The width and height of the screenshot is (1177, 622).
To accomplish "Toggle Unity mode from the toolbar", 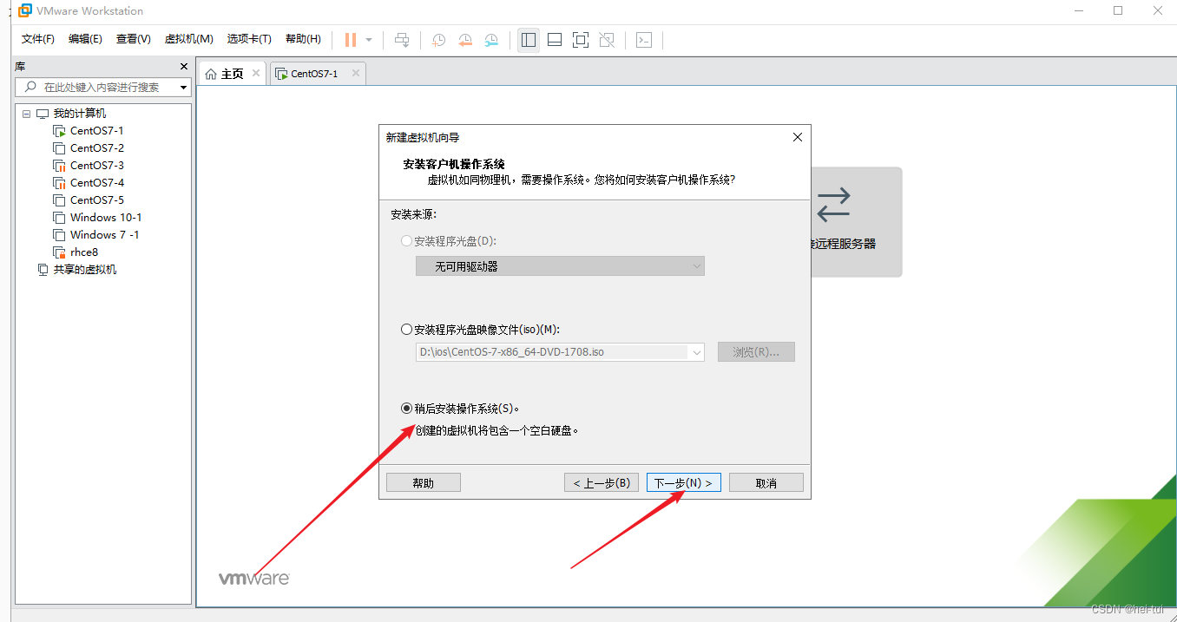I will tap(606, 40).
